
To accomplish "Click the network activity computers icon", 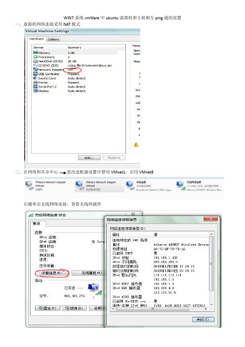I will (95, 289).
